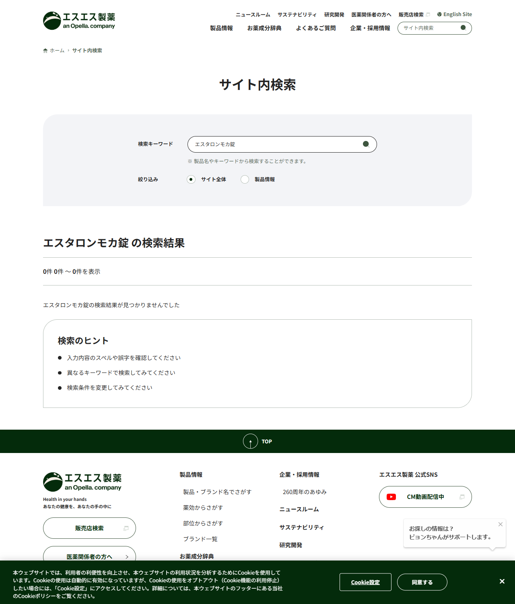Viewport: 515px width, 604px height.
Task: Select the 製品情報 radio button
Action: pyautogui.click(x=245, y=180)
